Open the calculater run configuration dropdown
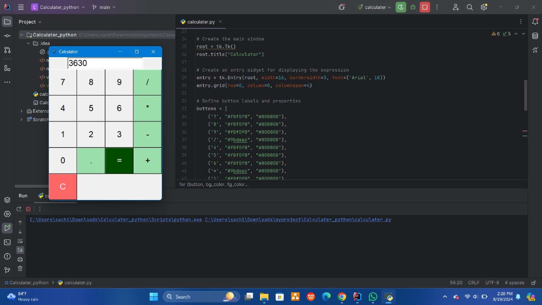The image size is (542, 305). pos(374,7)
